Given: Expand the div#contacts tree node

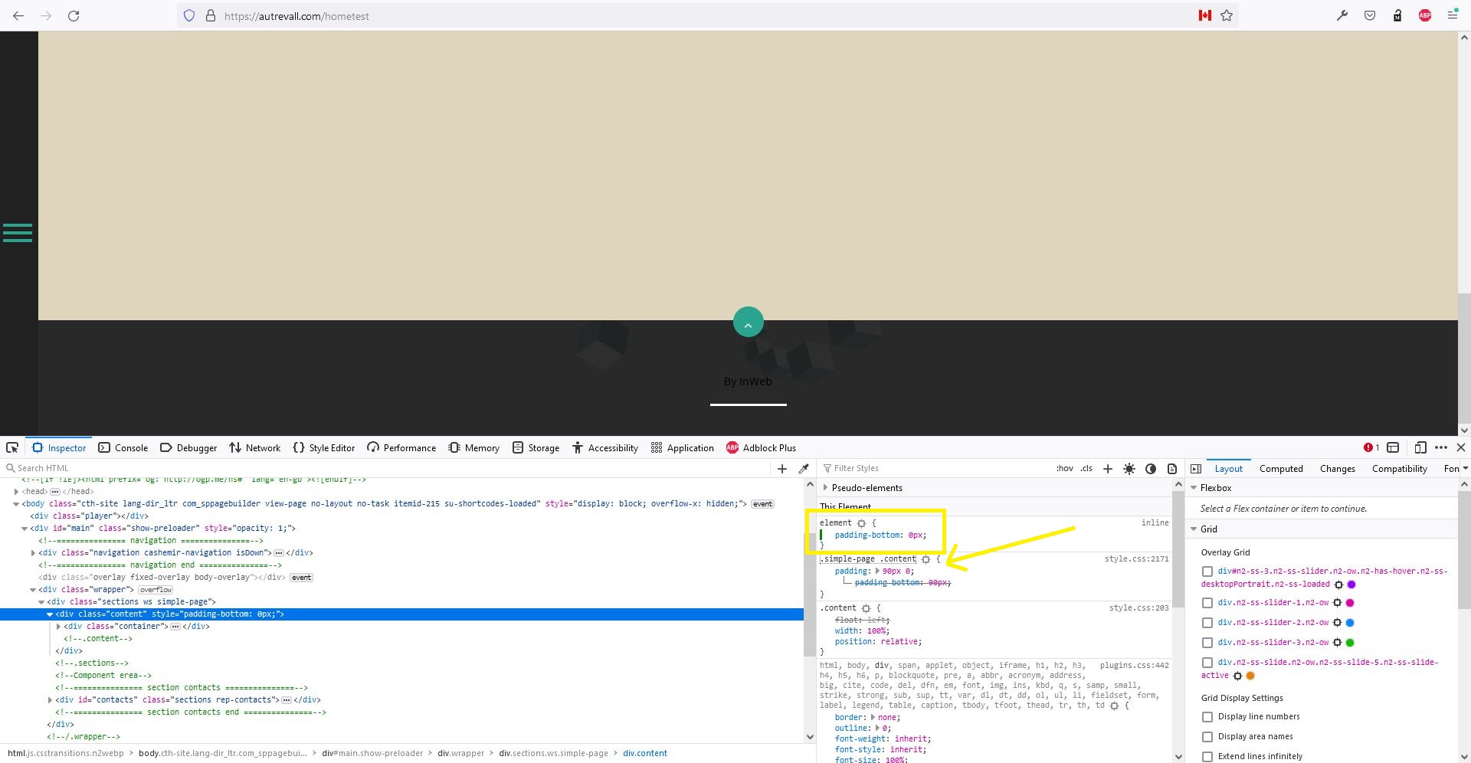Looking at the screenshot, I should [x=51, y=700].
